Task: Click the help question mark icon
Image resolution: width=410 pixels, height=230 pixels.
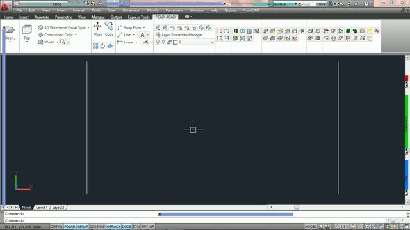Action: click(x=366, y=4)
